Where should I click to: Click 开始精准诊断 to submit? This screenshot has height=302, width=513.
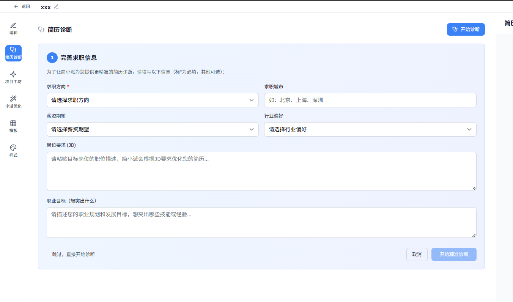[x=454, y=254]
